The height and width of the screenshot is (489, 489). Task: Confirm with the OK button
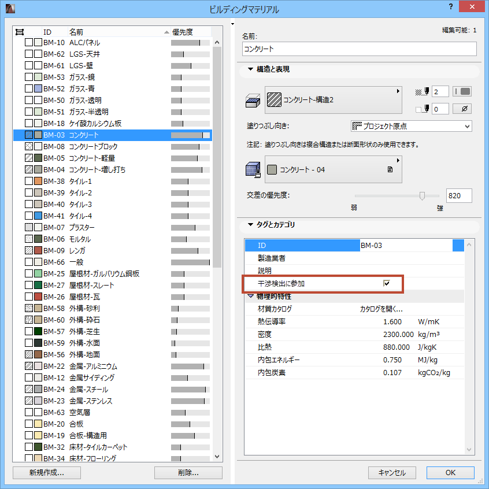click(x=450, y=472)
